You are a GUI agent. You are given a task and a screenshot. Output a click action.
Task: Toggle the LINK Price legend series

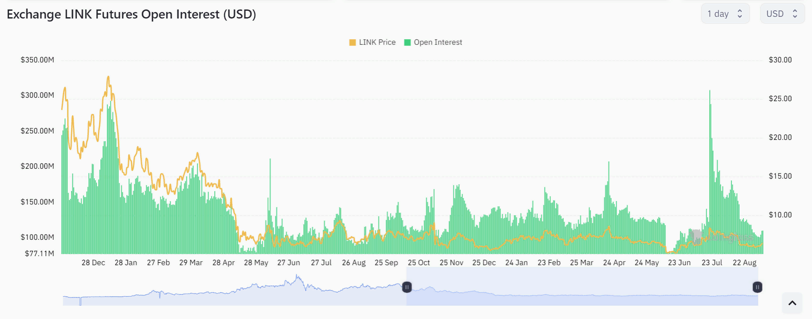tap(377, 42)
